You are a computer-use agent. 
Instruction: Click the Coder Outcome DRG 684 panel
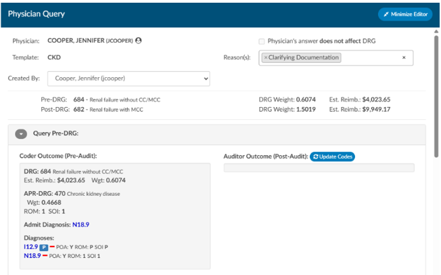[x=115, y=216]
